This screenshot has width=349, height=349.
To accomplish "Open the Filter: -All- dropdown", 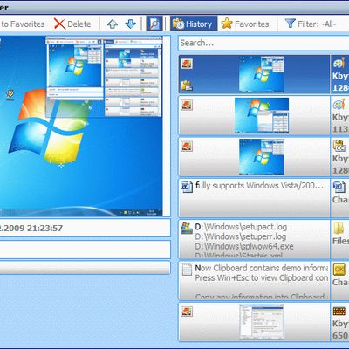I will tap(311, 24).
